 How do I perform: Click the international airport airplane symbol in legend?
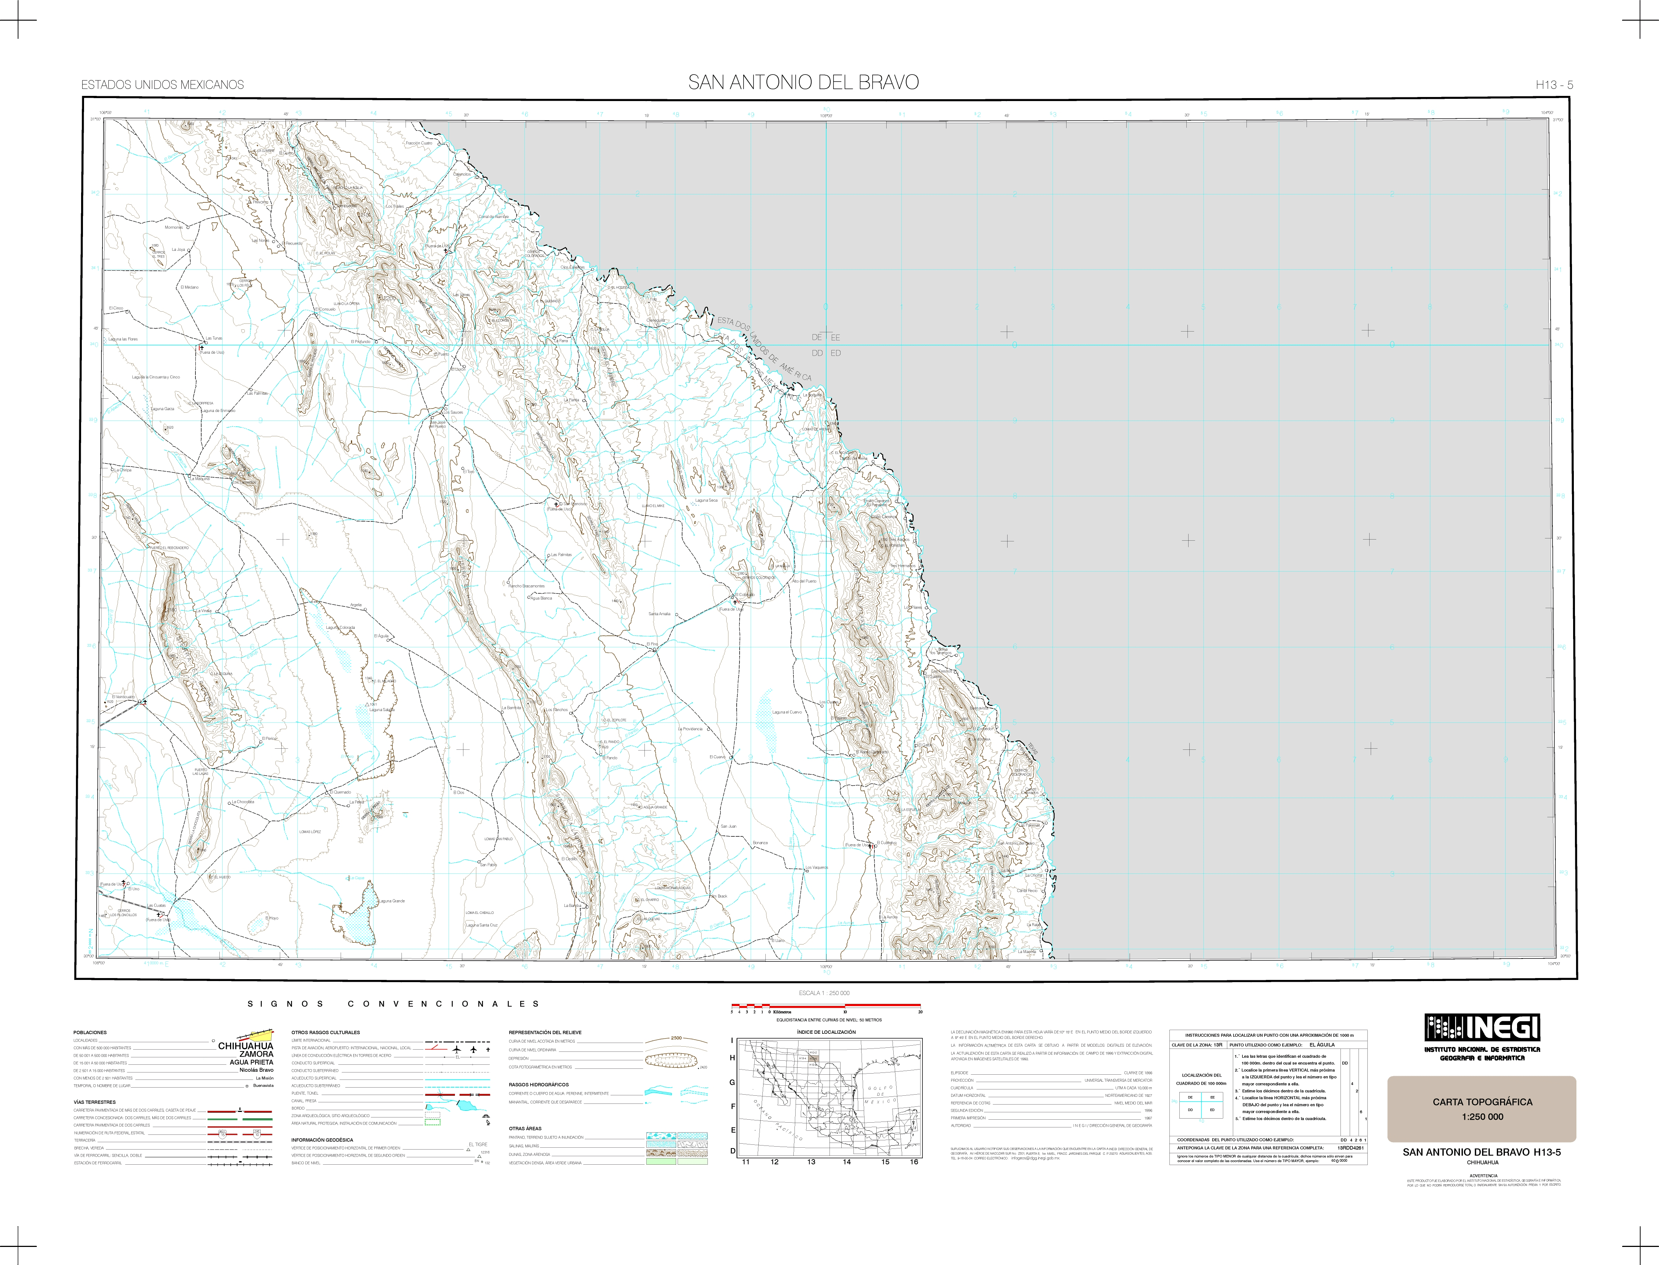[456, 1049]
